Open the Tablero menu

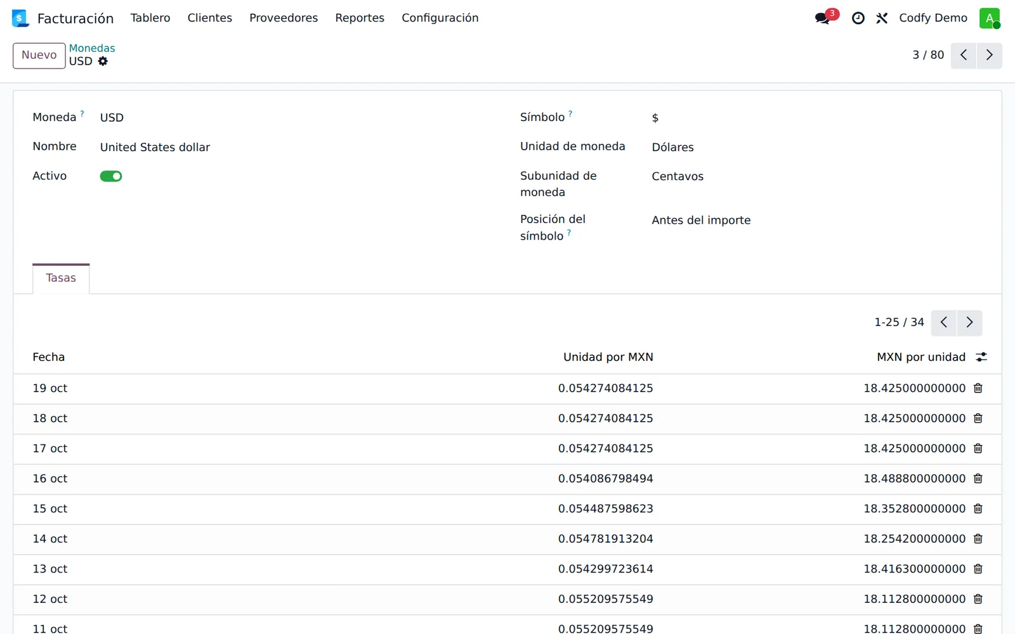150,18
